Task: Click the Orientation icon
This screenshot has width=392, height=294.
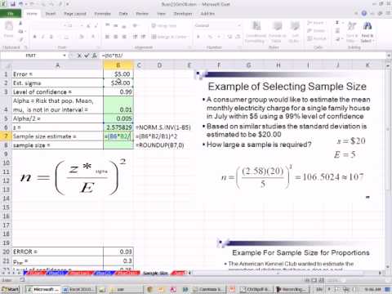Action: [135, 25]
